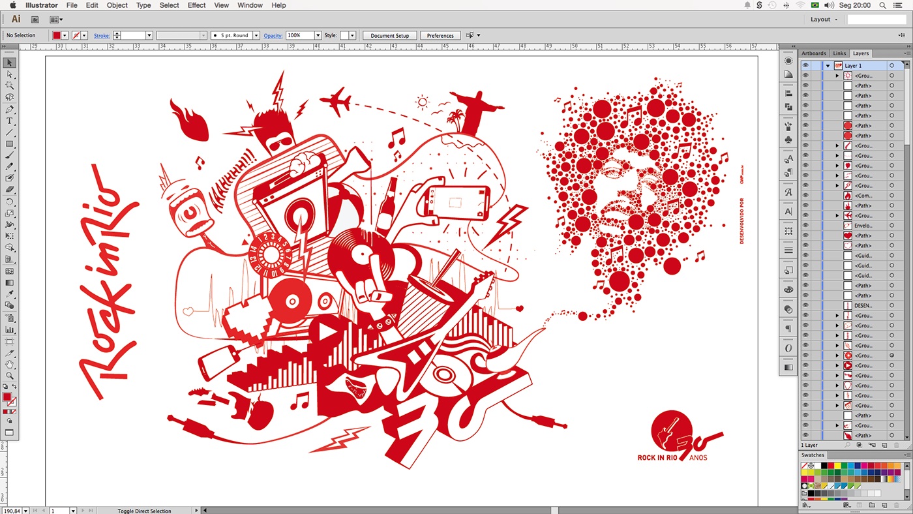
Task: Open the Object menu
Action: pos(117,5)
